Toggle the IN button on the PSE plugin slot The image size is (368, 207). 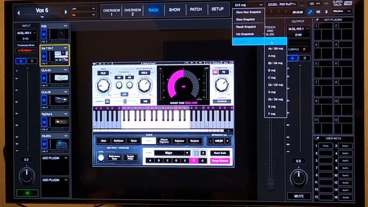(44, 34)
